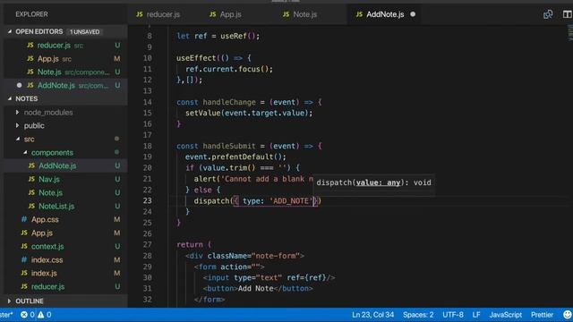Image resolution: width=573 pixels, height=322 pixels.
Task: Open changes icon in editor toolbar
Action: (x=548, y=14)
